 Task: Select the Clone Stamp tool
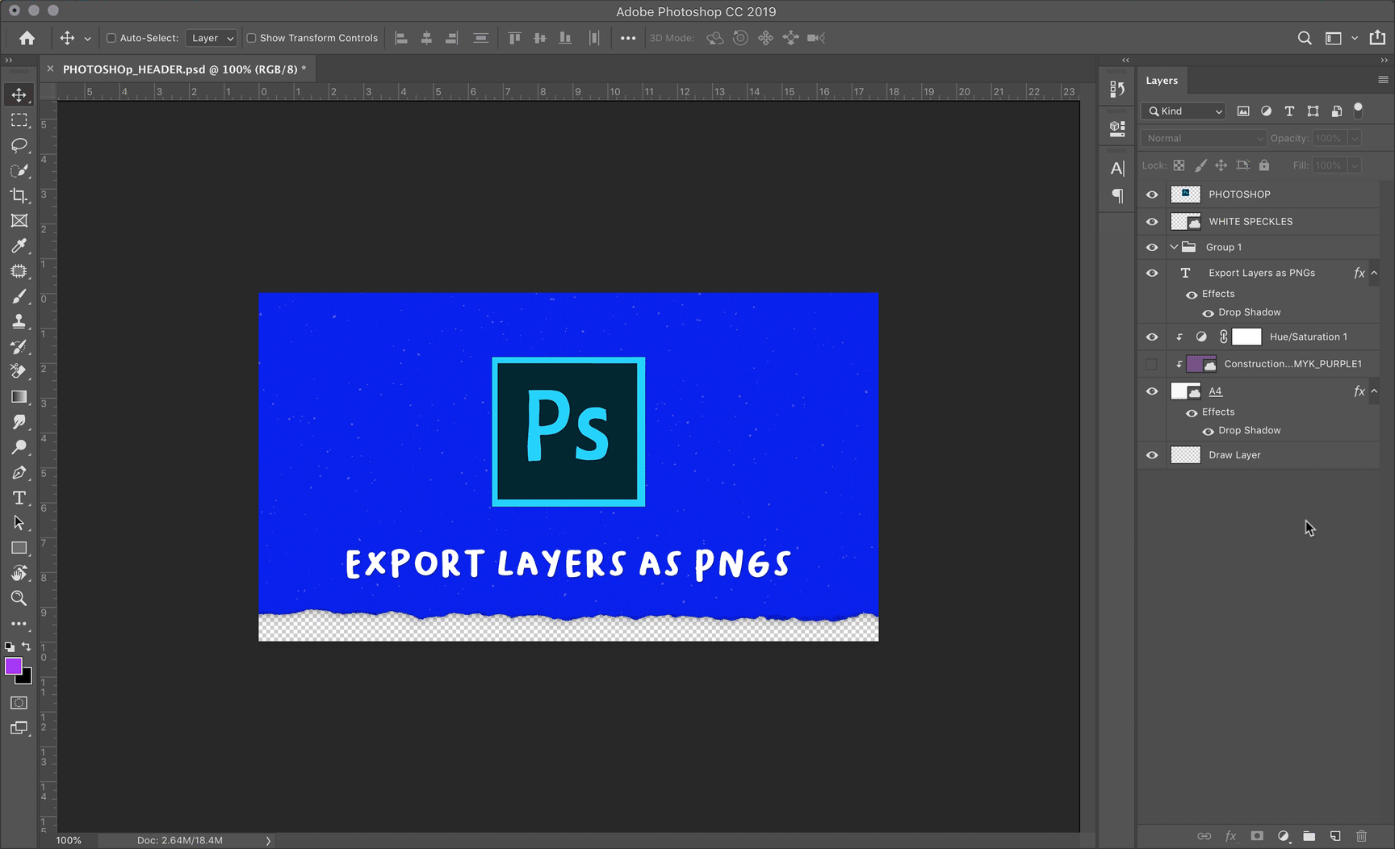tap(19, 321)
